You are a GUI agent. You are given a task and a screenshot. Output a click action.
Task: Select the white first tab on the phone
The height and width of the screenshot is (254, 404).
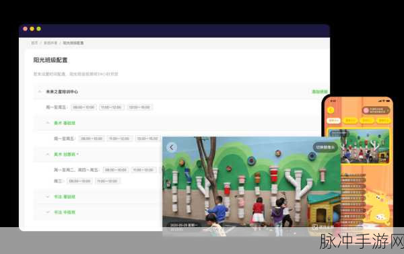334,120
